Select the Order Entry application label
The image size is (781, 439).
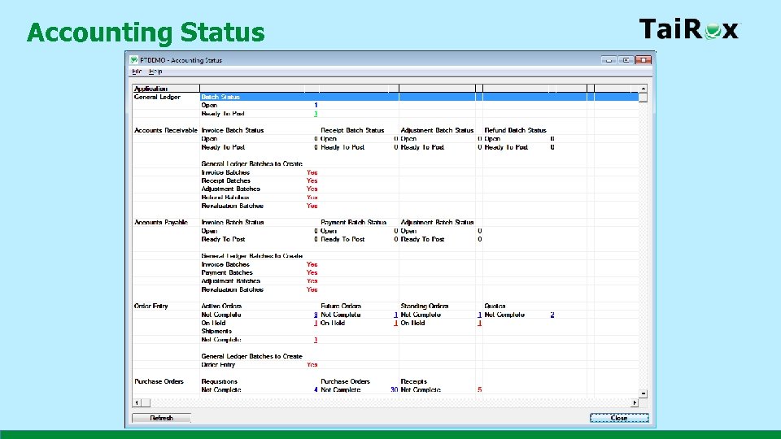151,306
